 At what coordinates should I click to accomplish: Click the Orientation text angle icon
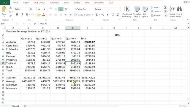(66, 9)
